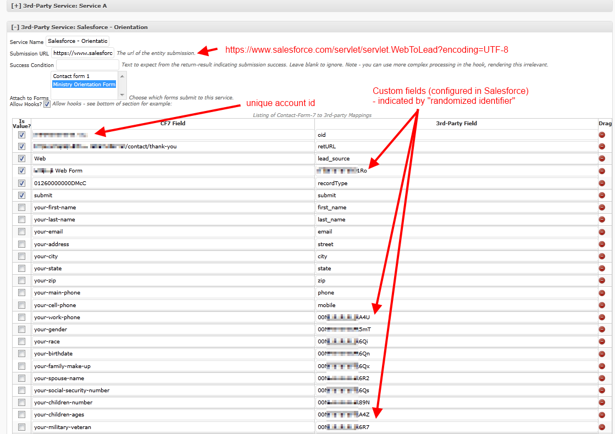615x434 pixels.
Task: Delete the mobile mapping row
Action: tap(602, 305)
